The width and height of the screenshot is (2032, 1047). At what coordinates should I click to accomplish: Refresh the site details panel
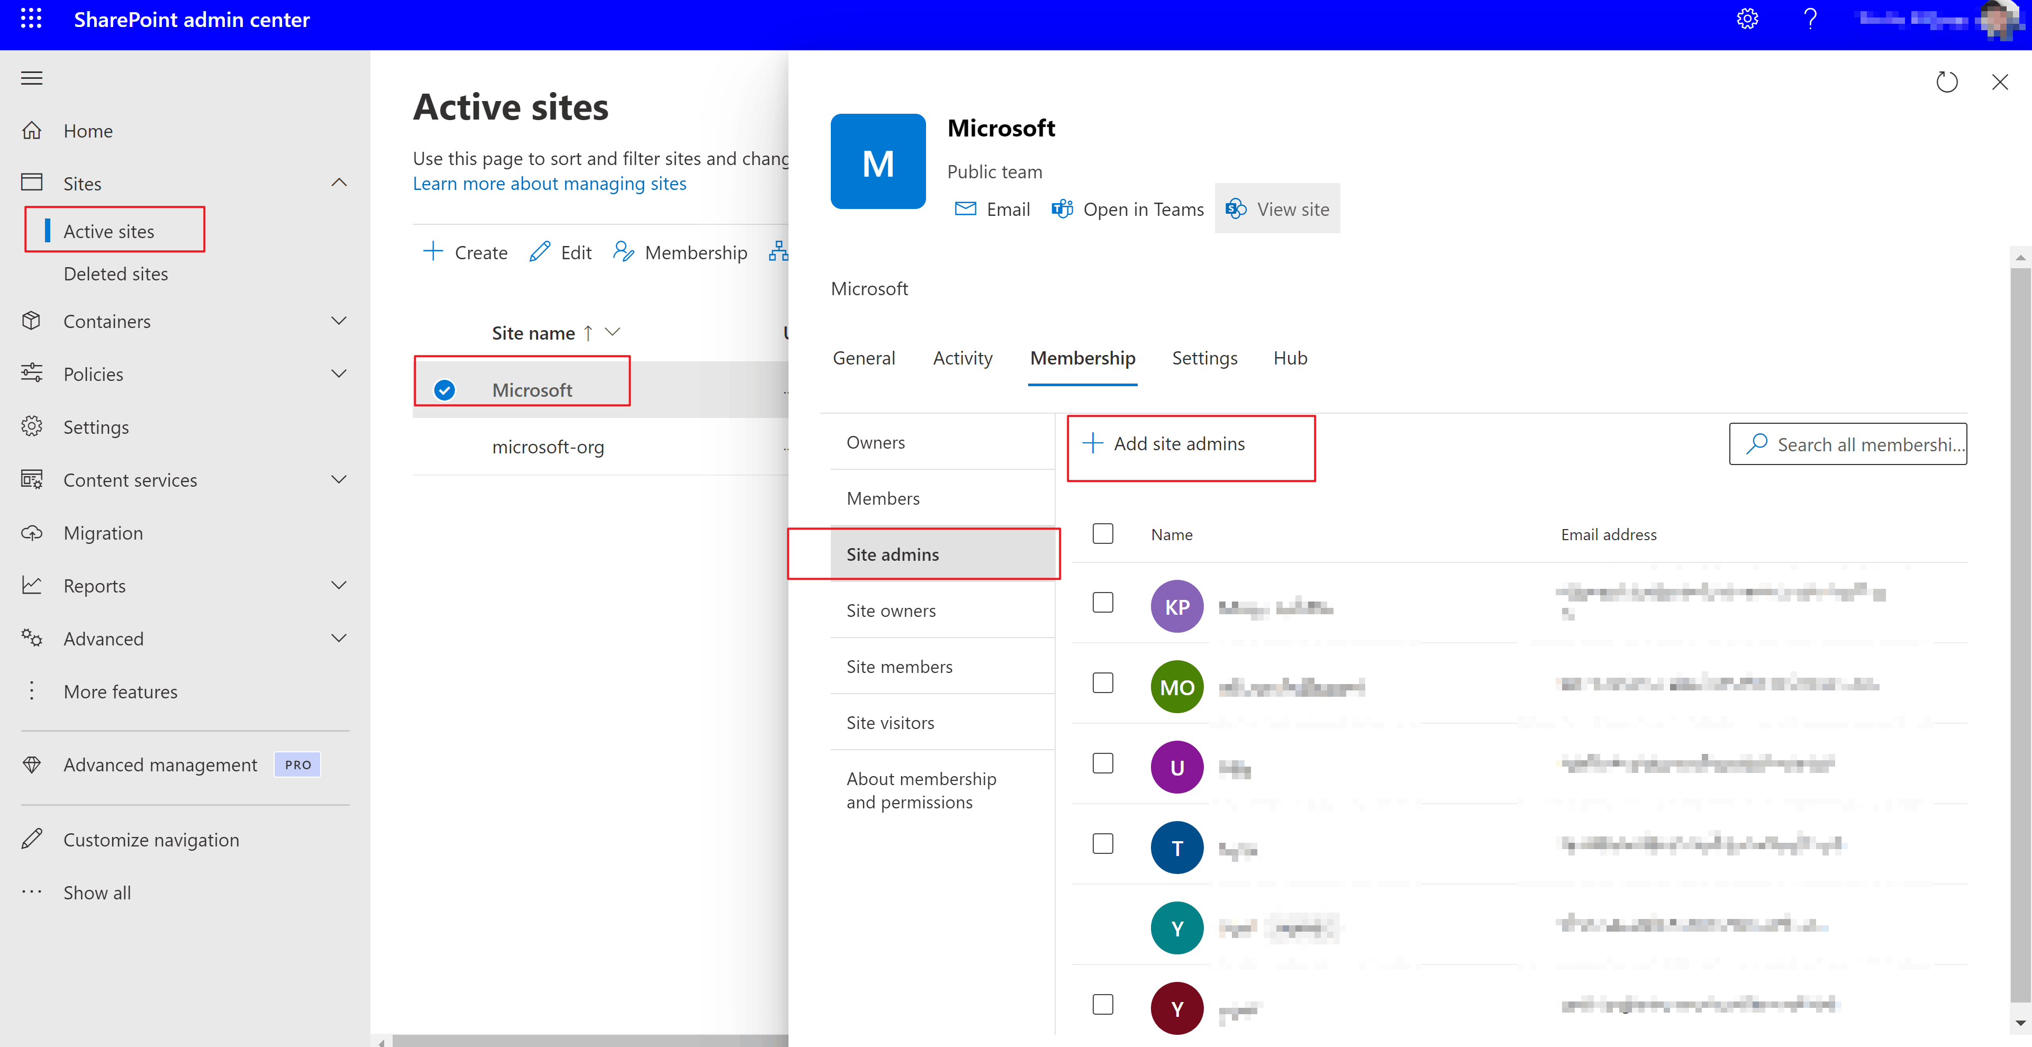coord(1947,82)
